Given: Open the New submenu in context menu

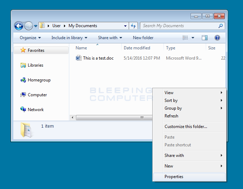Looking at the screenshot, I should point(190,166).
